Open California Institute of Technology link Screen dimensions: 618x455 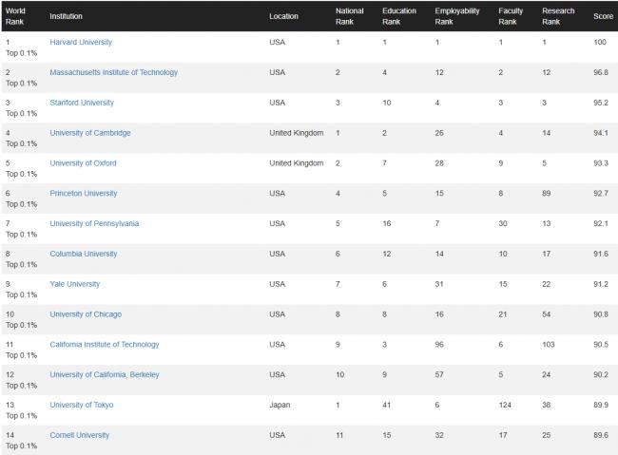(x=104, y=345)
